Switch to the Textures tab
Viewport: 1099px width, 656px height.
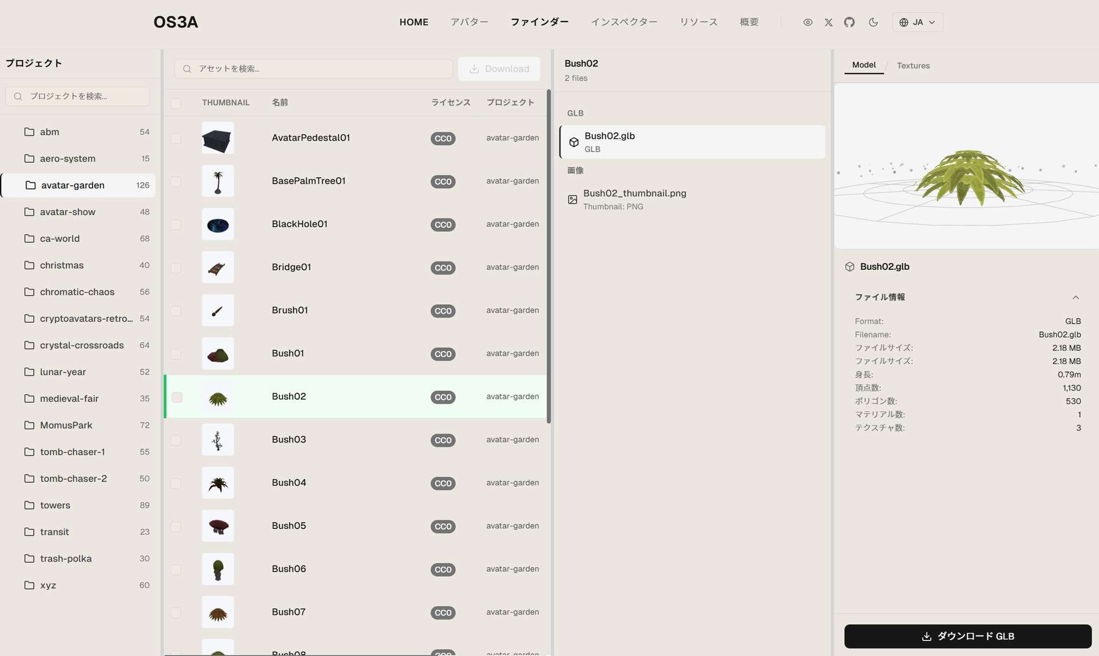[x=913, y=66]
